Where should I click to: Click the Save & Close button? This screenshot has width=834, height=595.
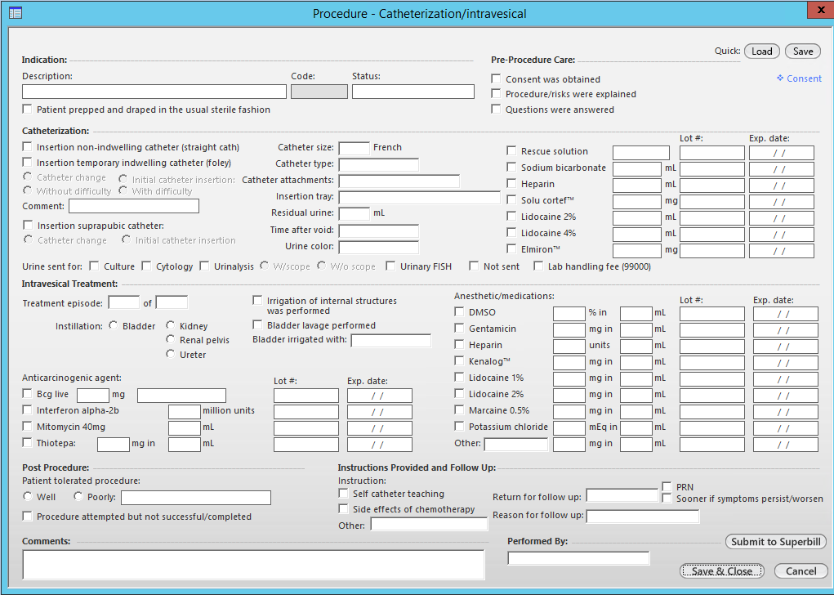pyautogui.click(x=722, y=571)
